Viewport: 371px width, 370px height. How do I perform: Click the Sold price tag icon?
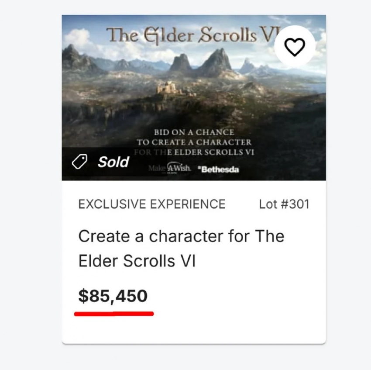coord(79,163)
